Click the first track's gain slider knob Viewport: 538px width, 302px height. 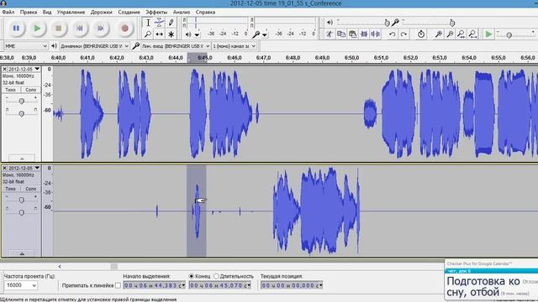[x=21, y=101]
